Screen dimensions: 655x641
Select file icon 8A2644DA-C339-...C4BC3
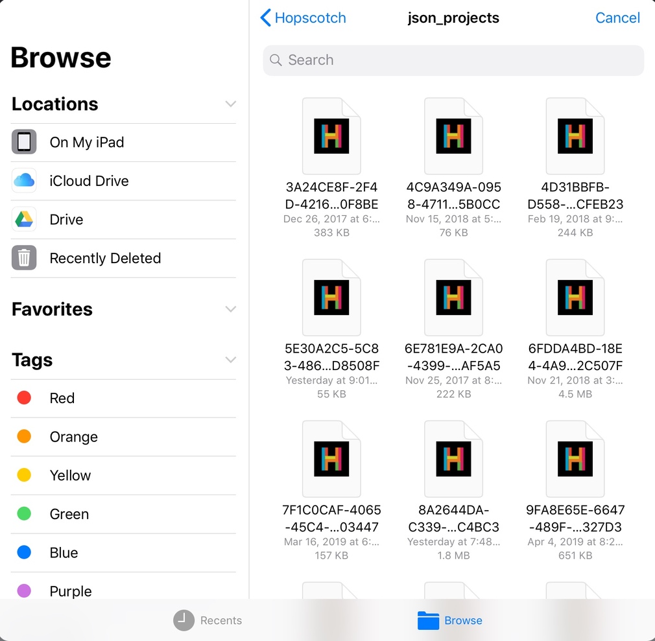point(453,458)
